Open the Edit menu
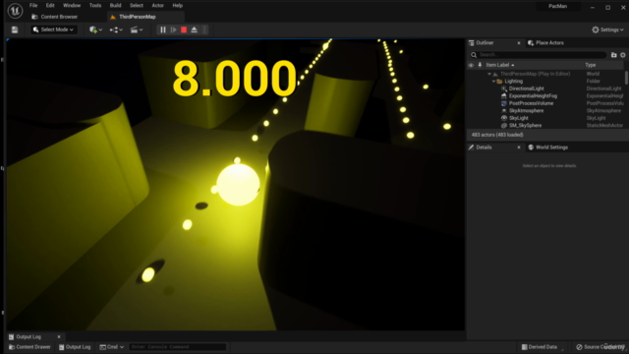629x354 pixels. (x=50, y=6)
